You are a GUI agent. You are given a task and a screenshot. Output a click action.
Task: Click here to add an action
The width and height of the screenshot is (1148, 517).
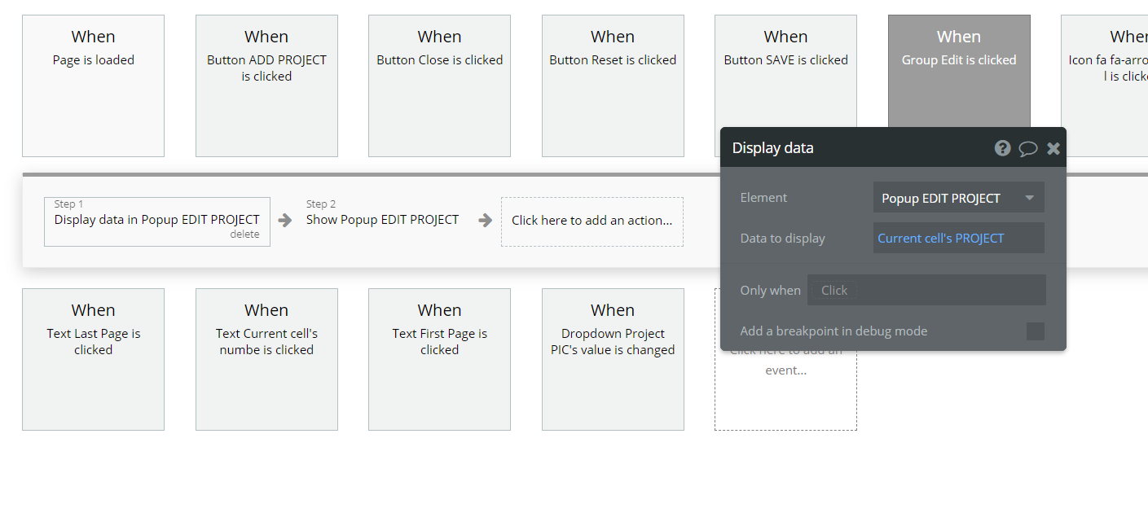(x=592, y=221)
